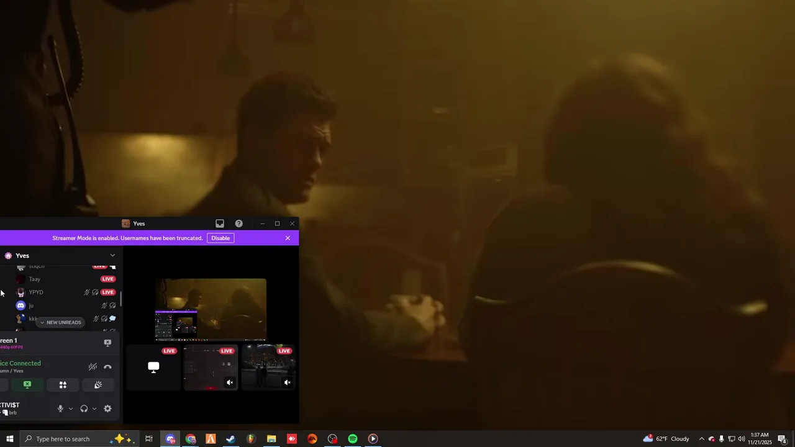The image size is (795, 447).
Task: Open the OBS-style recorder taskbar icon
Action: pyautogui.click(x=332, y=439)
